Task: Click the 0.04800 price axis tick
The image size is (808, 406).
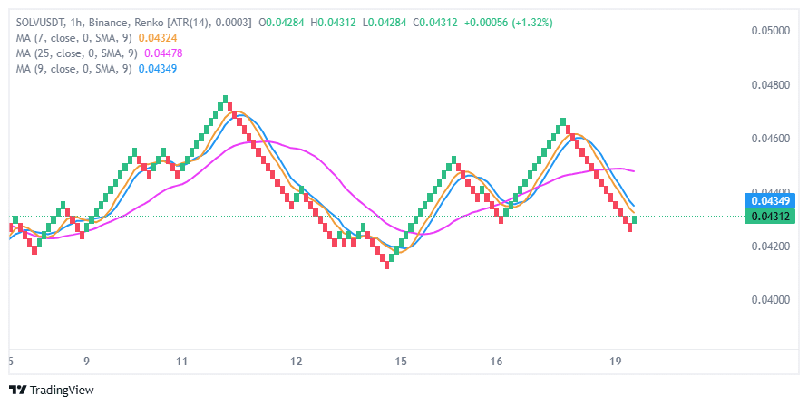Action: point(771,84)
